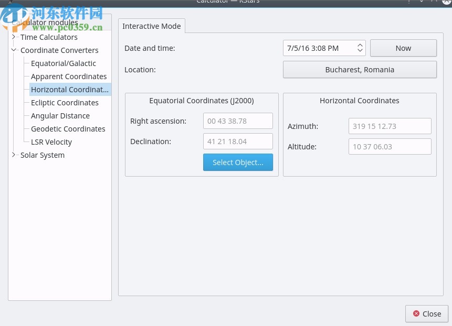Screen dimensions: 452x326
Task: Click the date and time spinner arrows
Action: click(360, 48)
